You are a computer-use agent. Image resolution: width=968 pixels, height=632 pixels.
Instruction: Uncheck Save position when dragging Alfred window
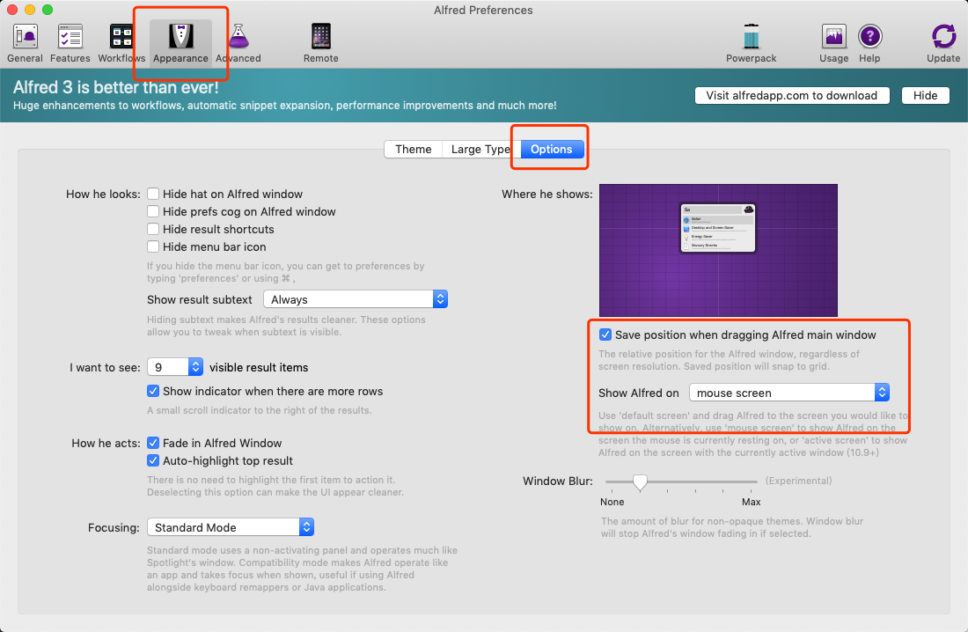[x=605, y=334]
